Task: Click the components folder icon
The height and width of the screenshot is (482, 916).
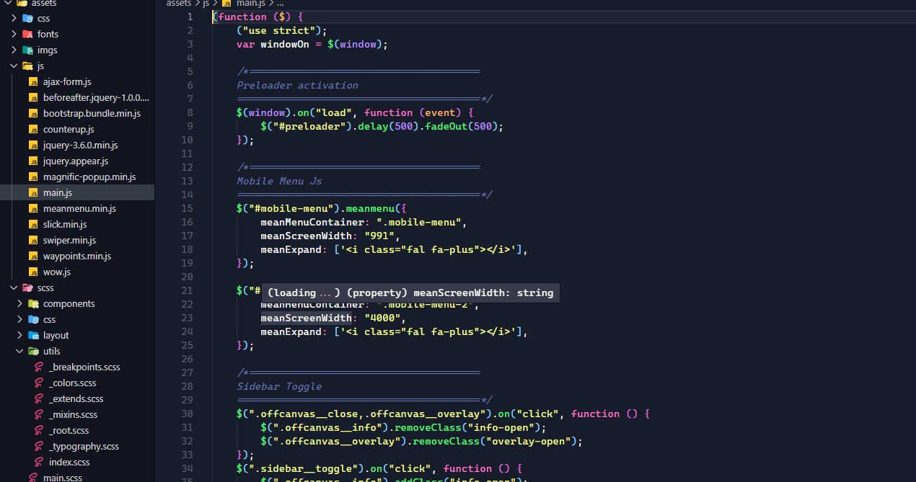Action: pyautogui.click(x=33, y=303)
